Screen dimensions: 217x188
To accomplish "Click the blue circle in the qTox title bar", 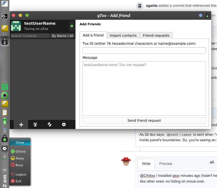I will tap(200, 15).
